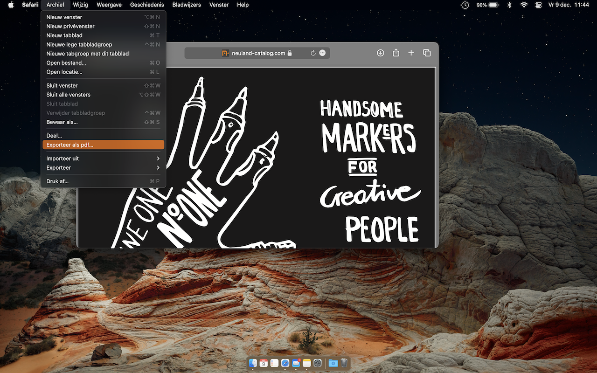Open Safari from the Dock
Image resolution: width=597 pixels, height=373 pixels.
(285, 363)
